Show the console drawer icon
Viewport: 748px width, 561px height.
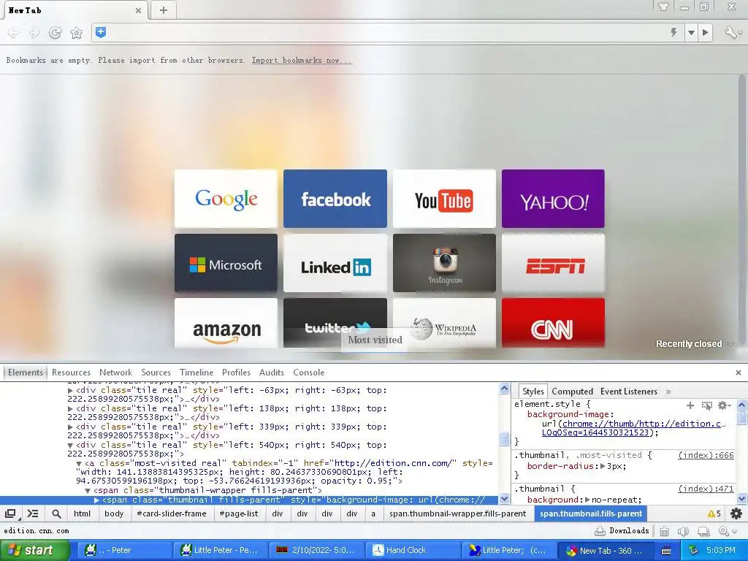(x=32, y=514)
